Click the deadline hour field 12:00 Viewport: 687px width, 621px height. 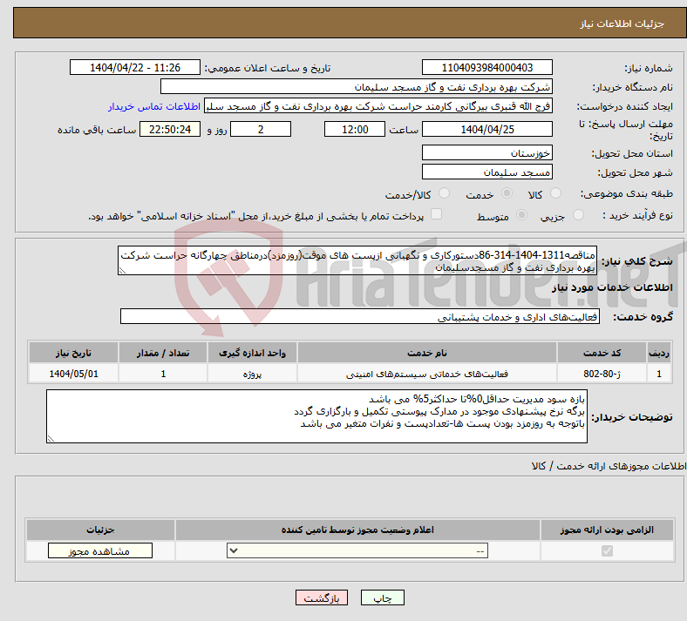click(x=355, y=129)
